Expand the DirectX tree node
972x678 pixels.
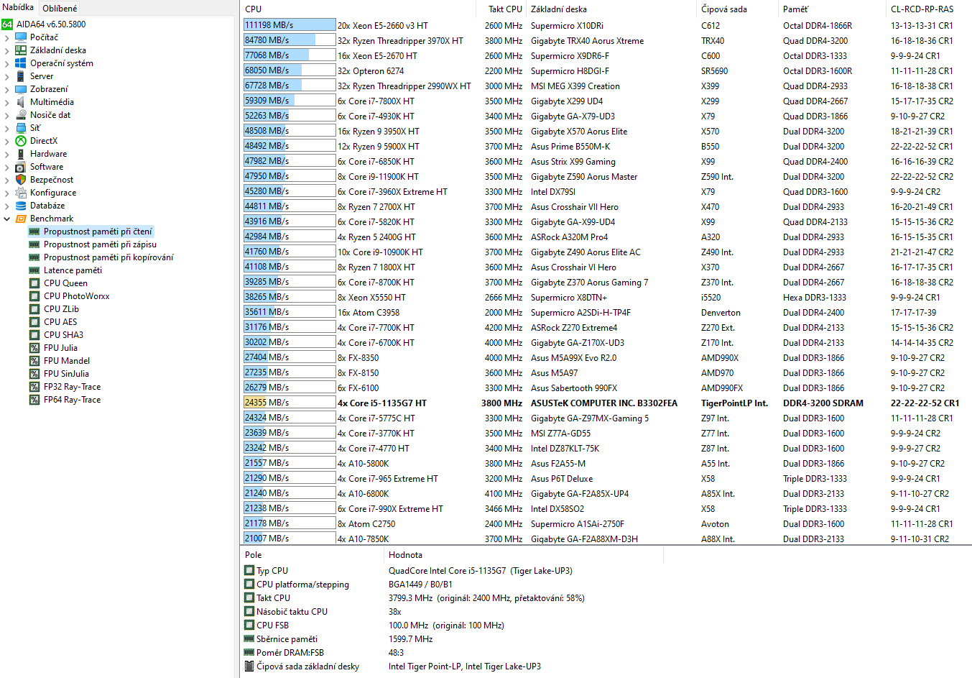coord(7,141)
